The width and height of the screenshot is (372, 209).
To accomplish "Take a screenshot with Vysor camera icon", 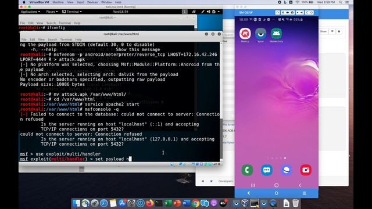I will pos(292,13).
